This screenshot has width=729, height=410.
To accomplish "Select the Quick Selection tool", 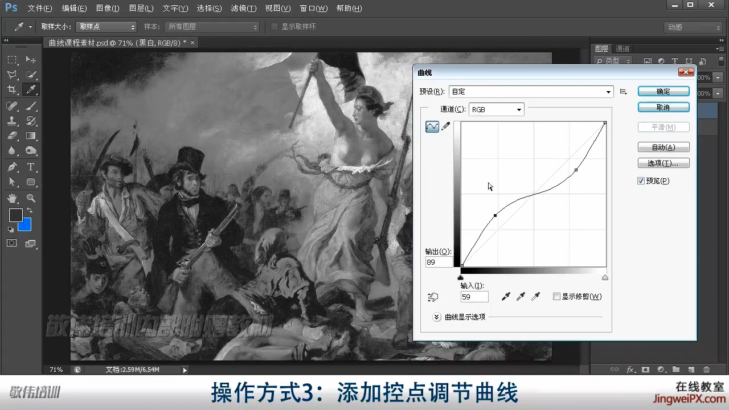I will pyautogui.click(x=31, y=75).
